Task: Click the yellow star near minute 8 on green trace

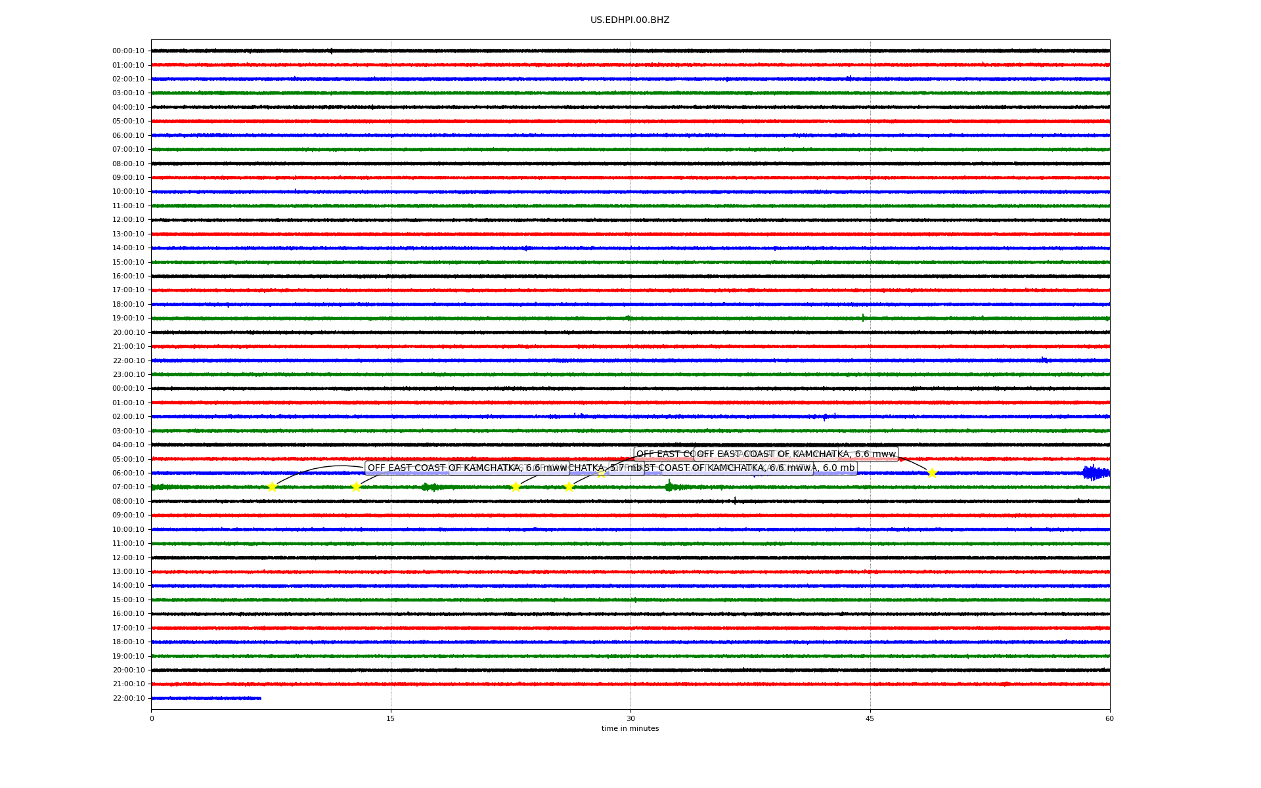Action: (272, 487)
